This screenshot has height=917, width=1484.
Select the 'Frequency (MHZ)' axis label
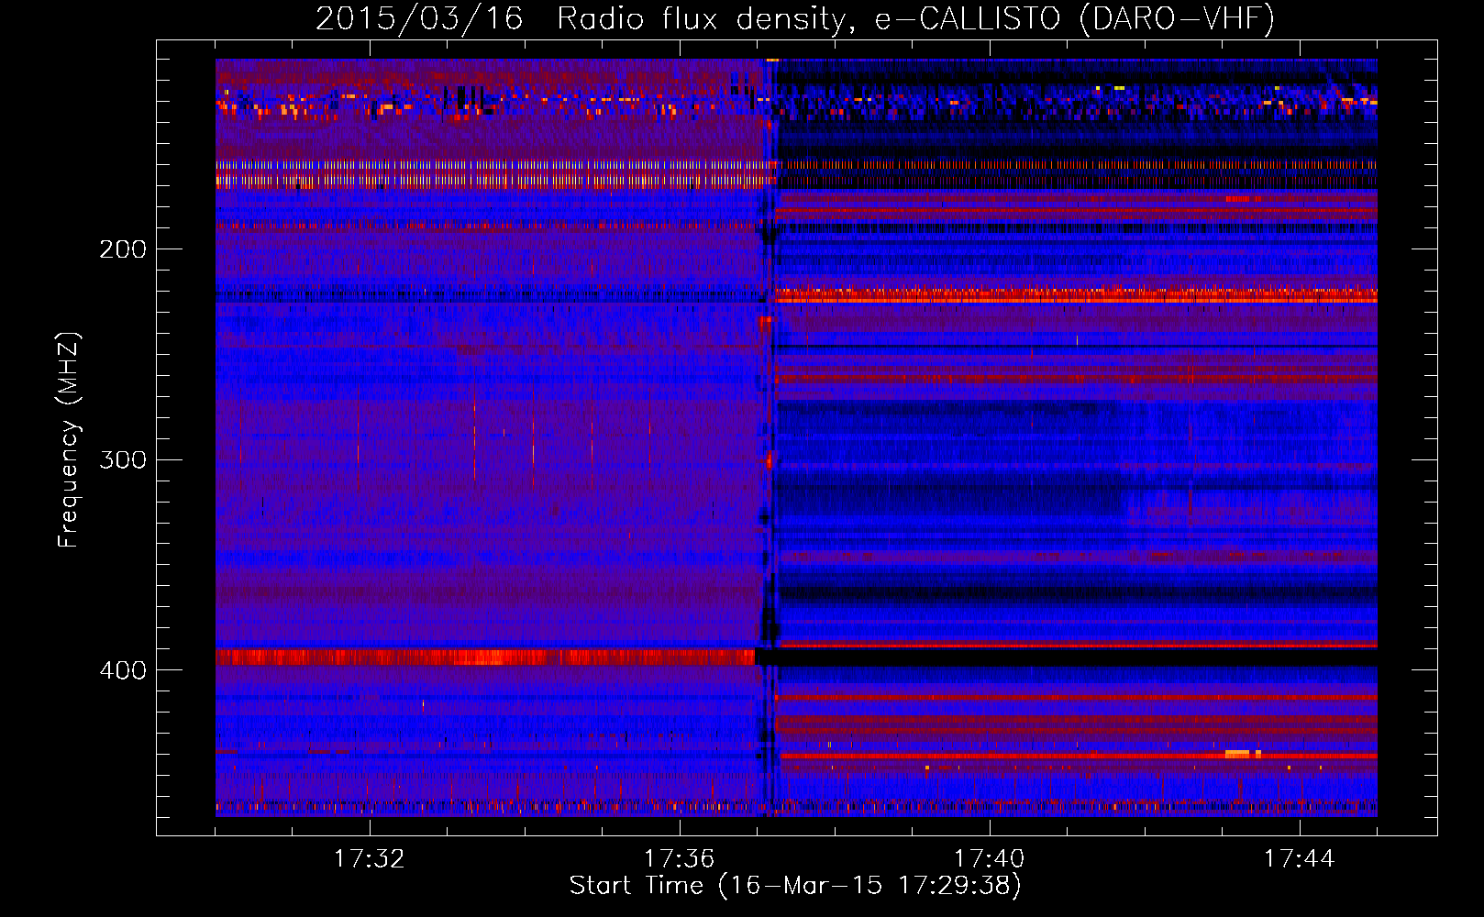coord(70,440)
